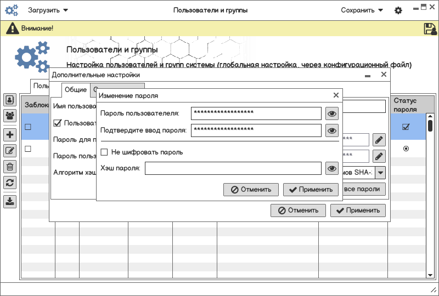Click the single user contact icon in sidebar

pos(10,100)
